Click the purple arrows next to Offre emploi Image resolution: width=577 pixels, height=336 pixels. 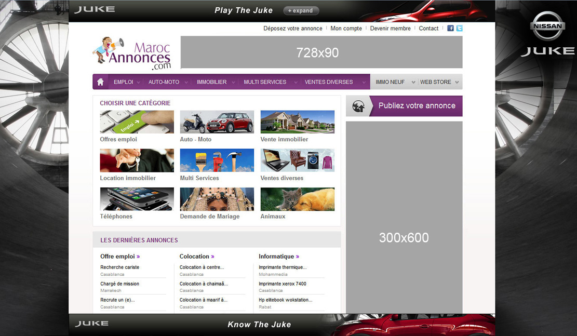pyautogui.click(x=138, y=257)
